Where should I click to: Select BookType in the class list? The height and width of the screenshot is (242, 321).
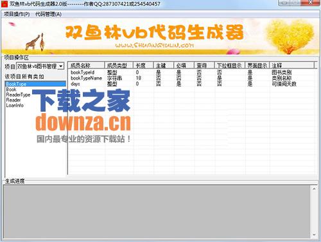35,84
